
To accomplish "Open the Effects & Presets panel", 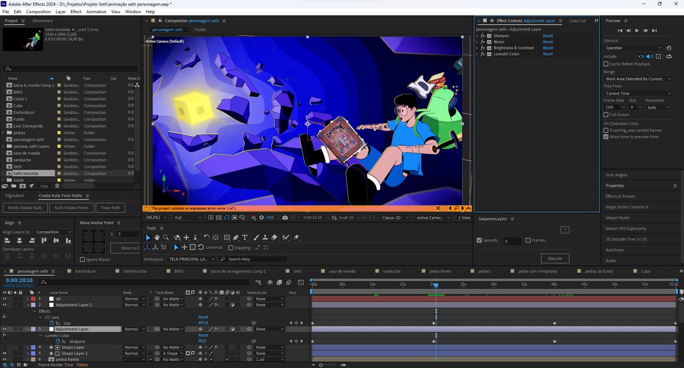I will click(x=620, y=196).
